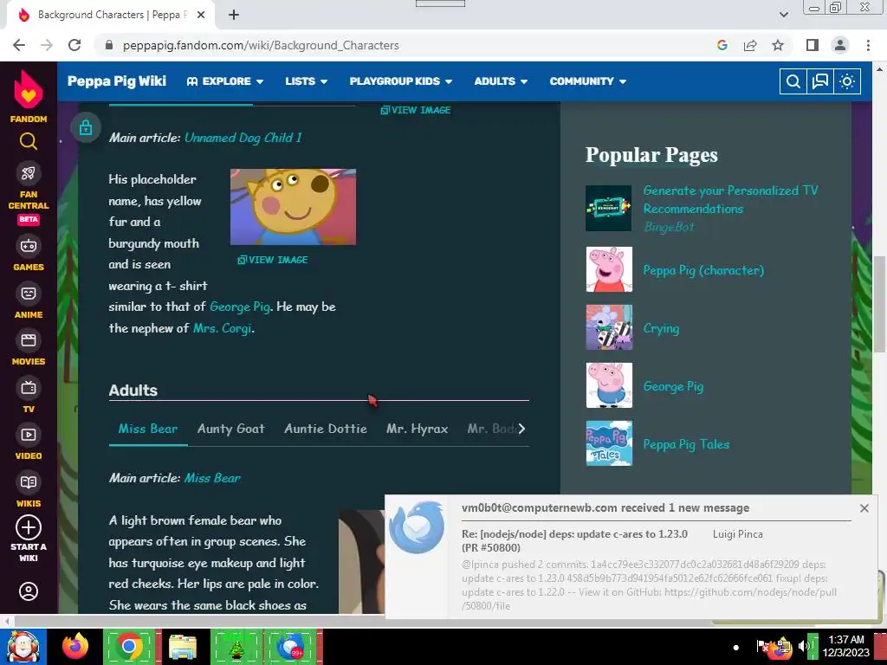Image resolution: width=887 pixels, height=665 pixels.
Task: Open the Start button in taskbar
Action: [23, 647]
